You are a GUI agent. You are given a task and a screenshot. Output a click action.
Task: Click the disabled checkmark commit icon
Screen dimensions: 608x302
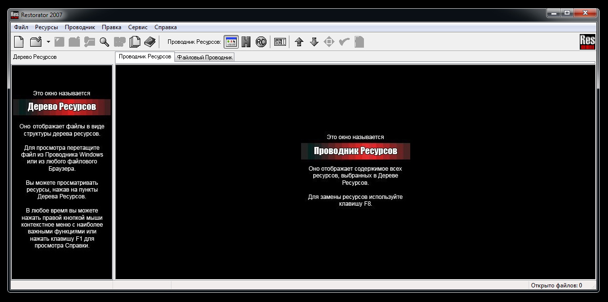[x=344, y=42]
